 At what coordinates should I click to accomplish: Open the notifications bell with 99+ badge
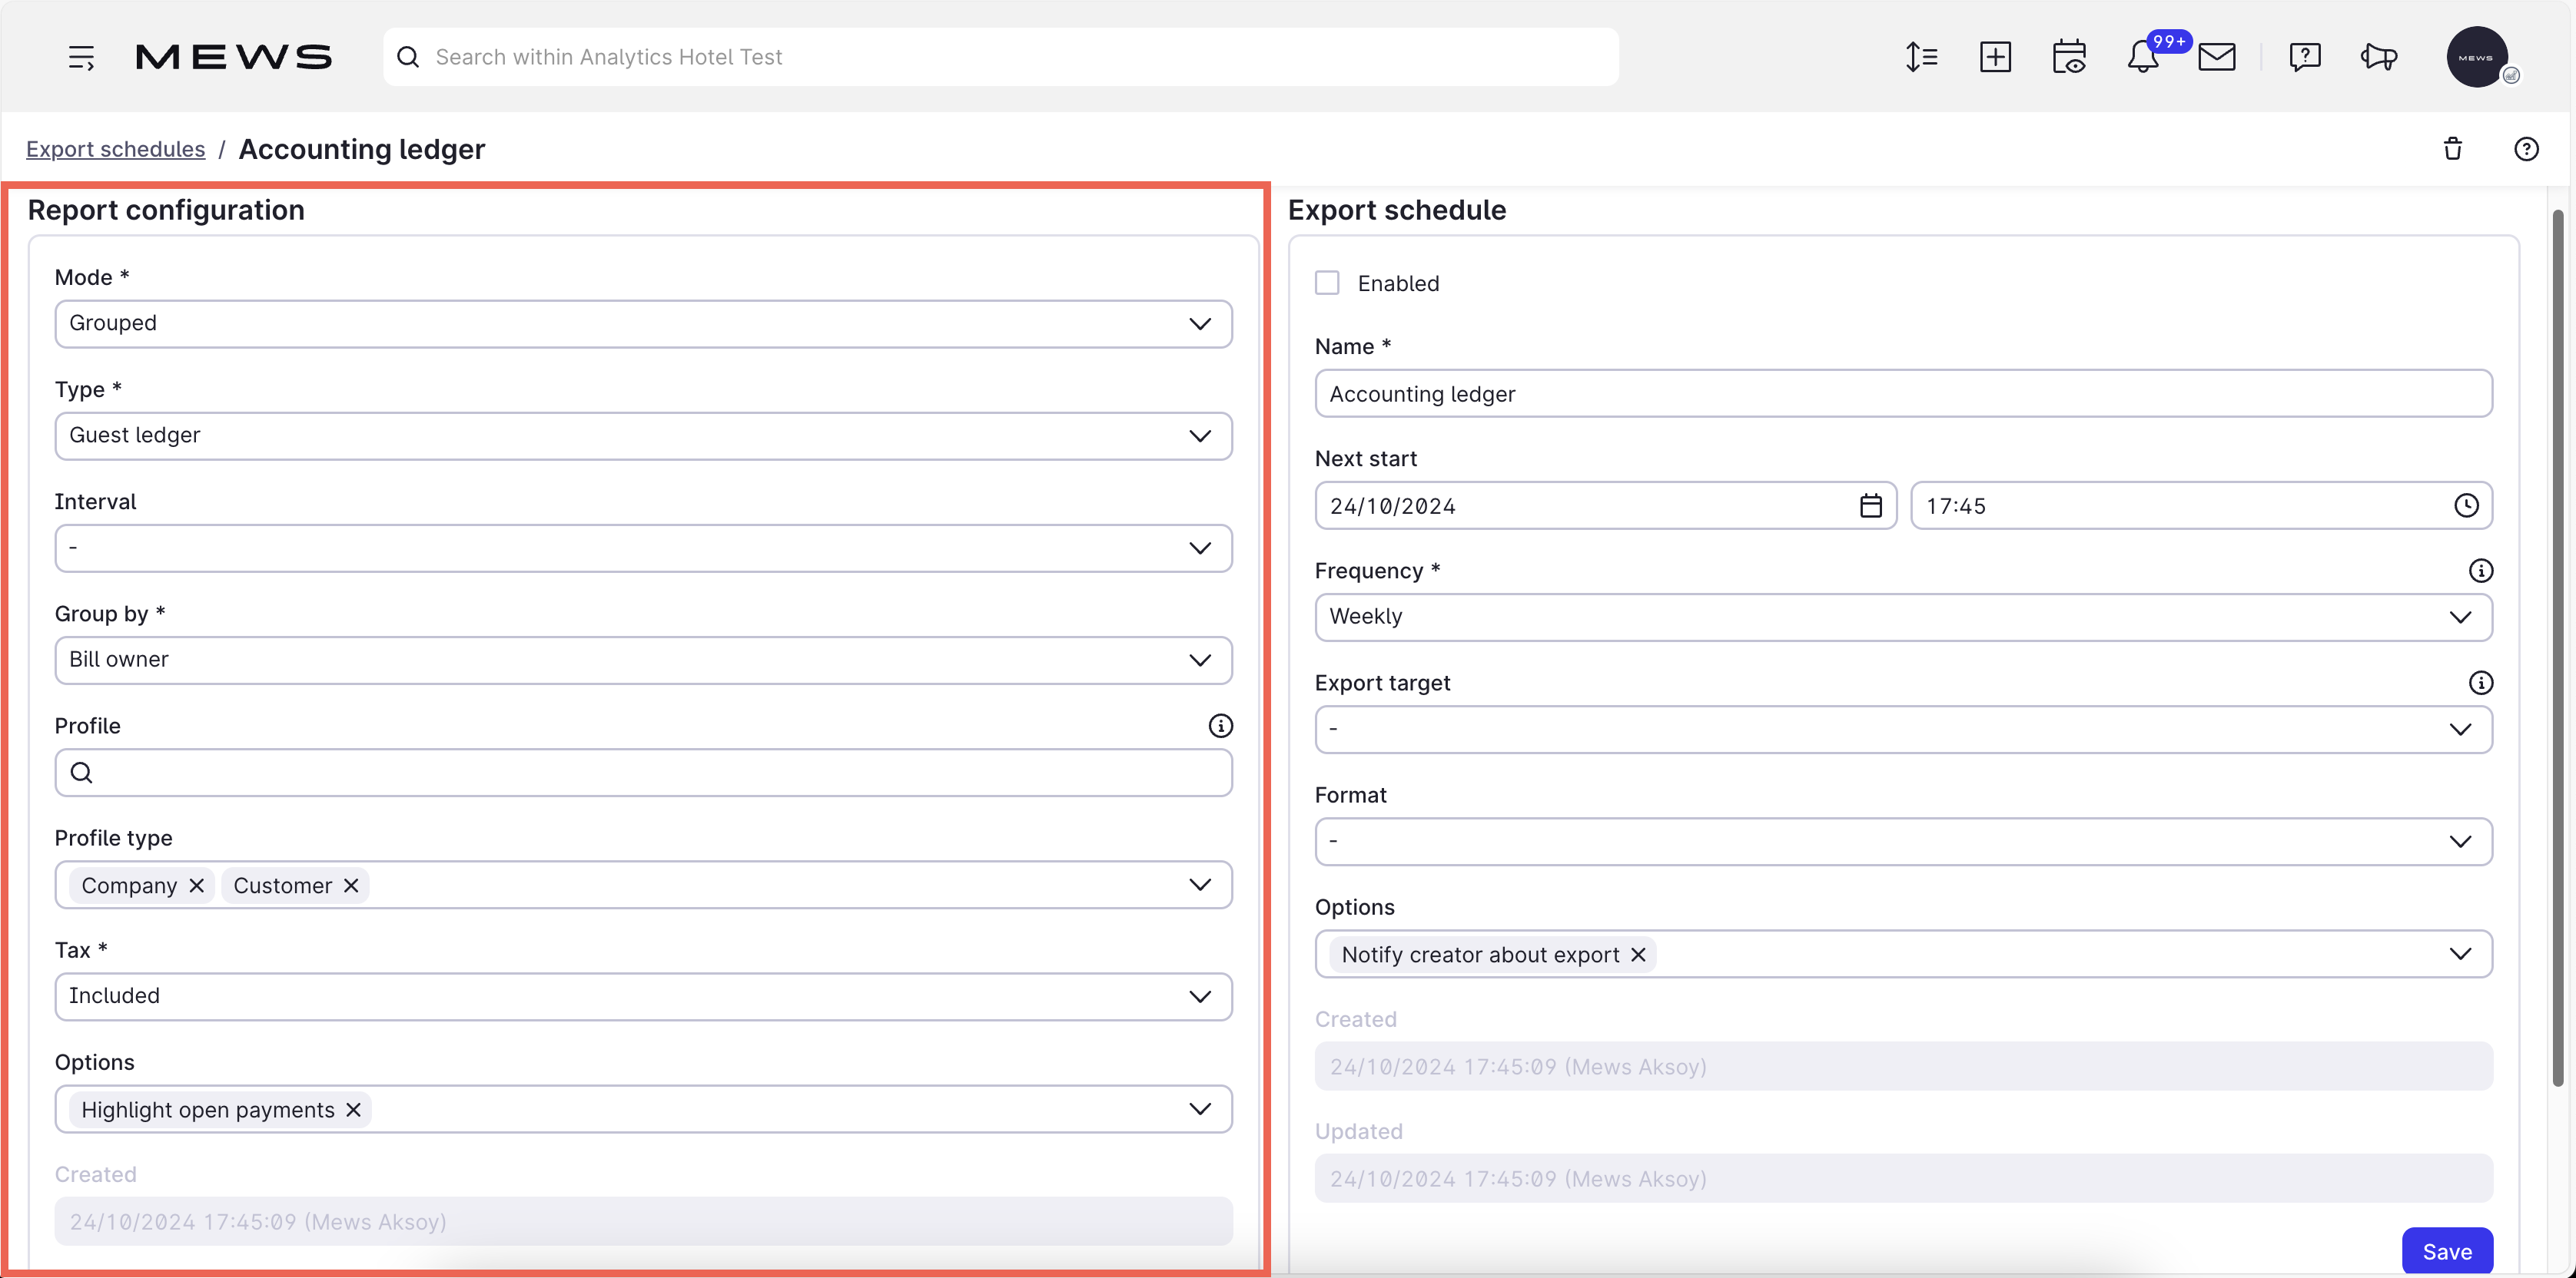(2143, 57)
